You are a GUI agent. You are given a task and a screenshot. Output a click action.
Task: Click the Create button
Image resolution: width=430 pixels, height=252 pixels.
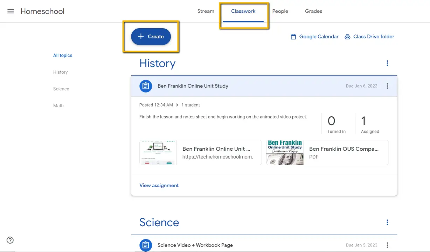pyautogui.click(x=151, y=37)
